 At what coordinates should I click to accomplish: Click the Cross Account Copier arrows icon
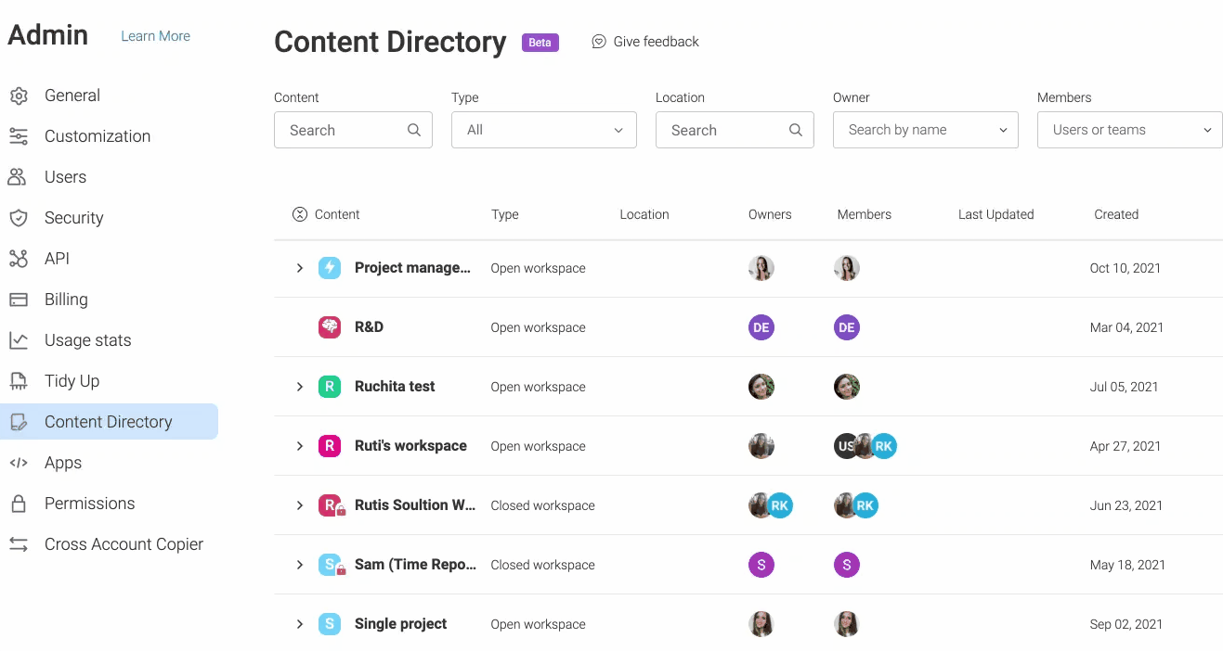coord(19,544)
